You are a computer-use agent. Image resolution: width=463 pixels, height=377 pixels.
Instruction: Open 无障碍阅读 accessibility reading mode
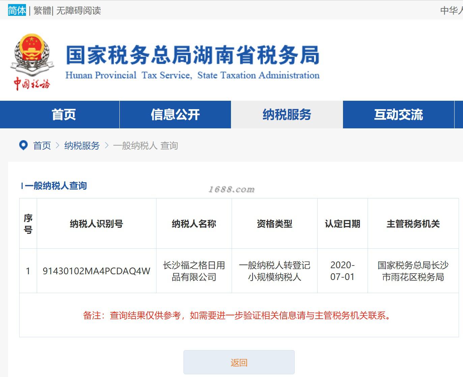[79, 10]
